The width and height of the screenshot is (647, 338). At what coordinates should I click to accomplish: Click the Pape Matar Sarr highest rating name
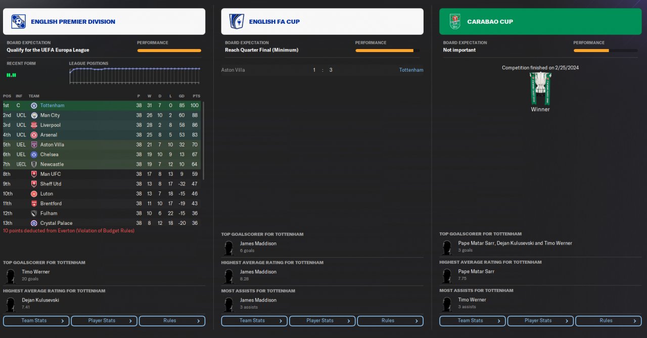(x=476, y=271)
